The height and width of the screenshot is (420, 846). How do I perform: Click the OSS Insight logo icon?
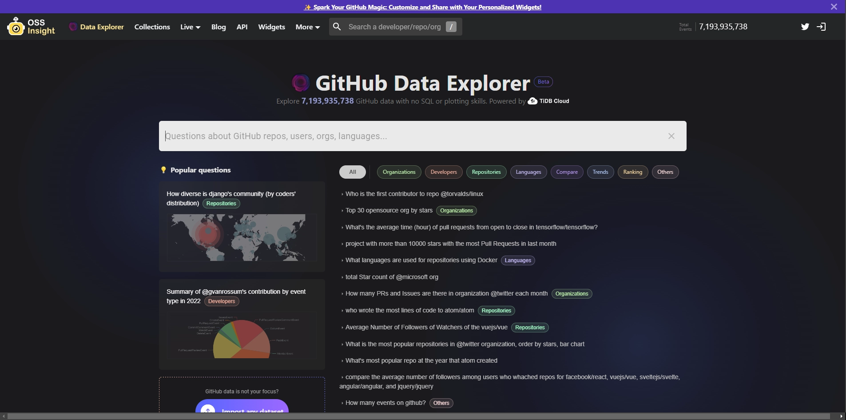click(x=16, y=27)
